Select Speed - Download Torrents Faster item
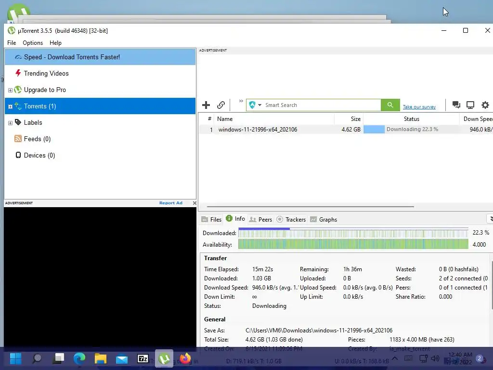 click(100, 57)
